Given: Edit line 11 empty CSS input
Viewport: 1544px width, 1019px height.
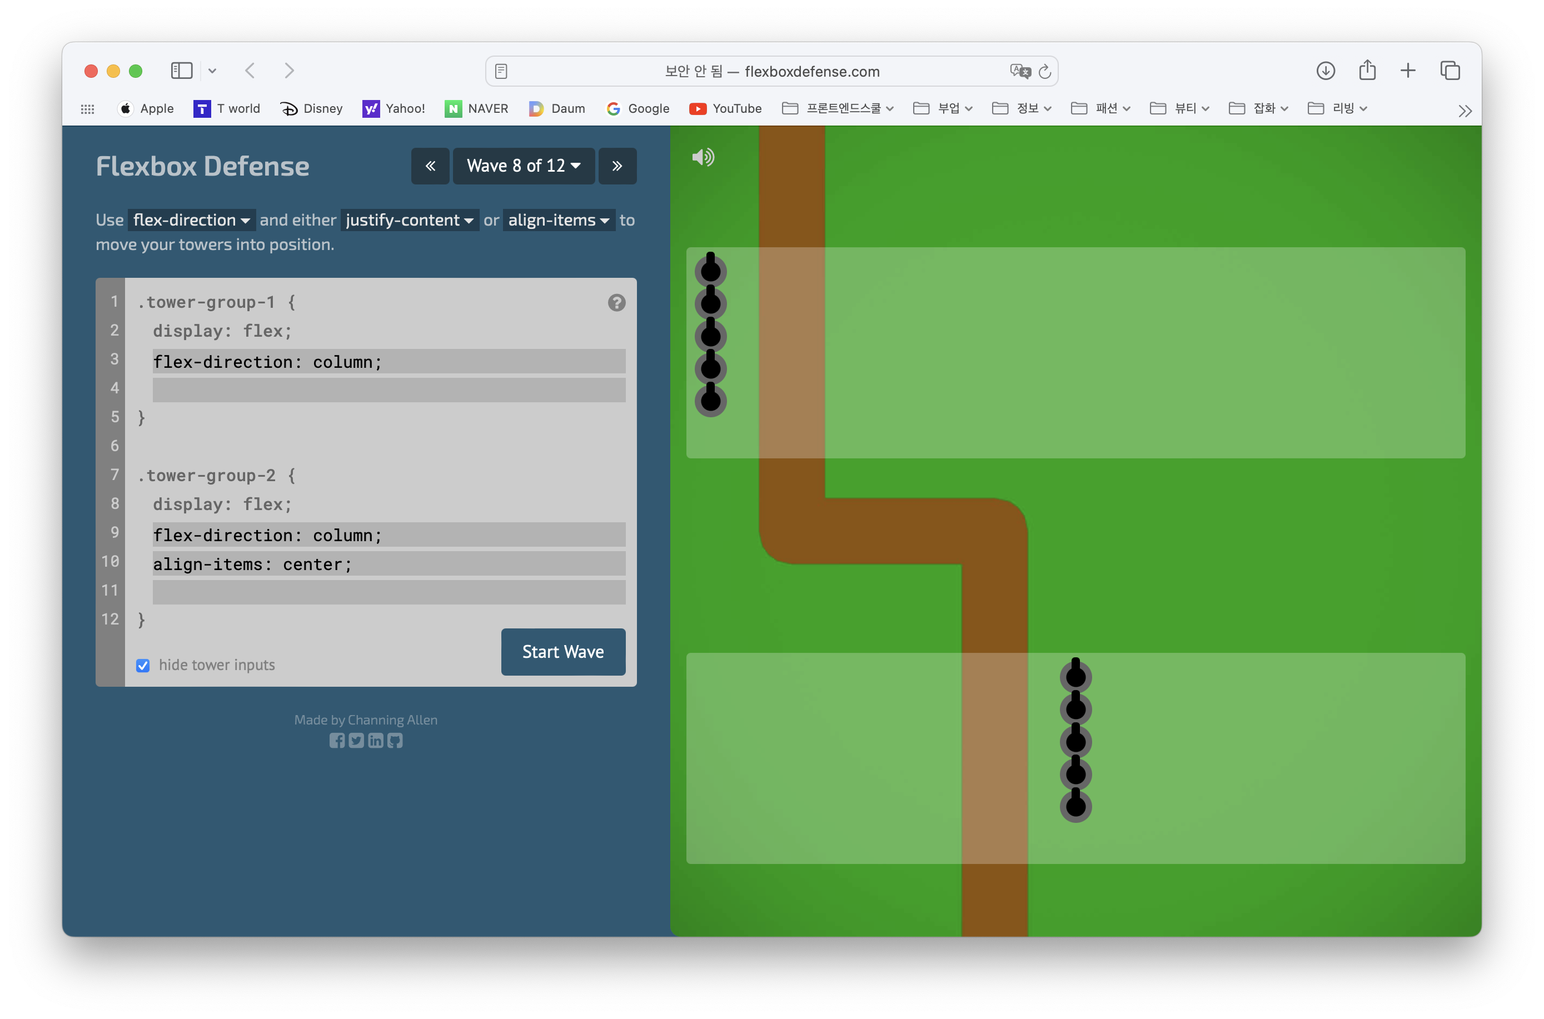Looking at the screenshot, I should (389, 592).
